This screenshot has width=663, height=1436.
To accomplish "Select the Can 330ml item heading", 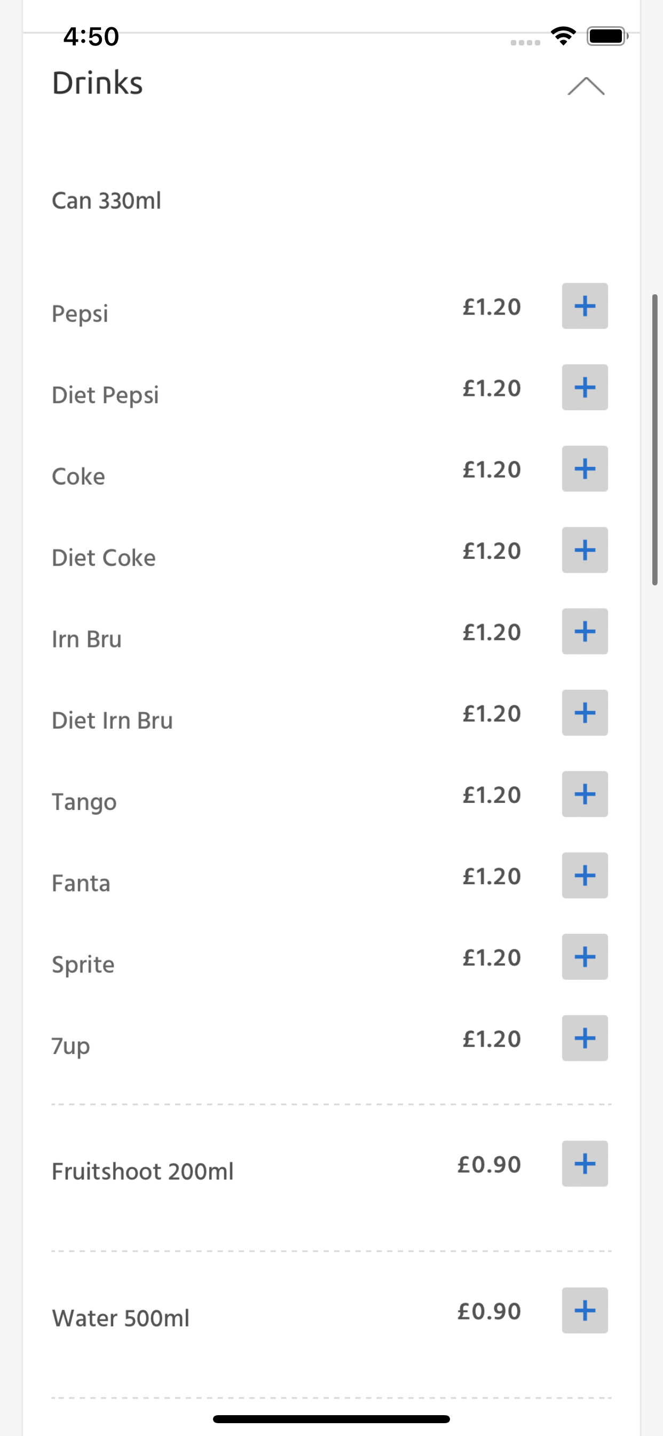I will [x=106, y=201].
